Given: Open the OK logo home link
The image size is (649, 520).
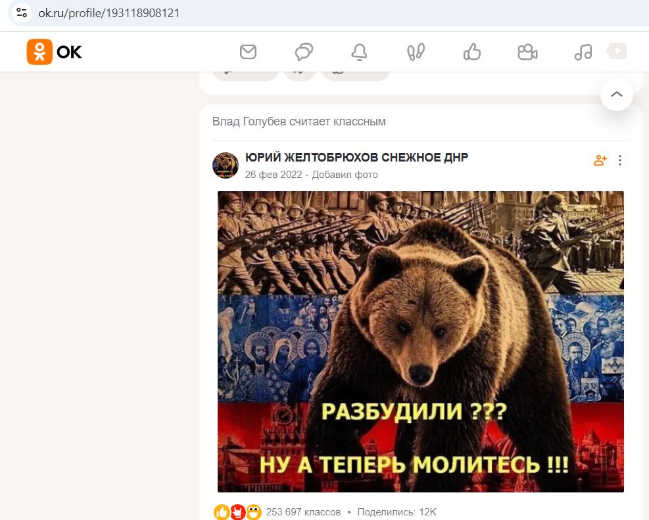Looking at the screenshot, I should click(54, 52).
